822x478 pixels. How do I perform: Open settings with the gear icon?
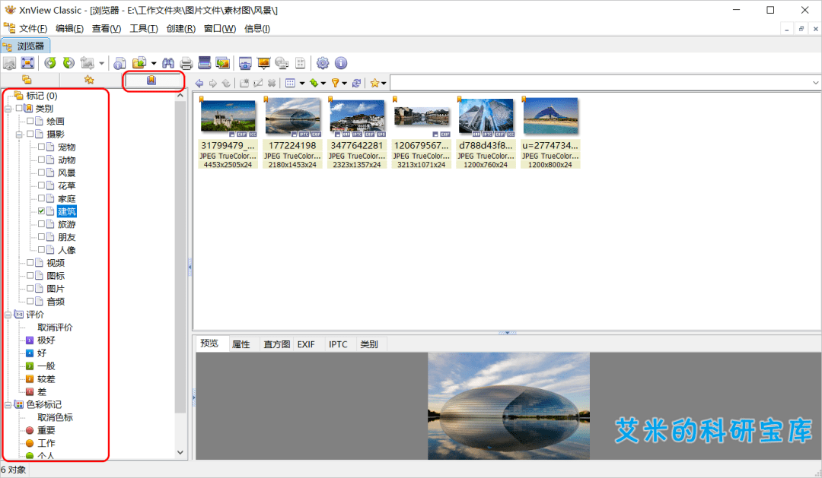[x=323, y=62]
